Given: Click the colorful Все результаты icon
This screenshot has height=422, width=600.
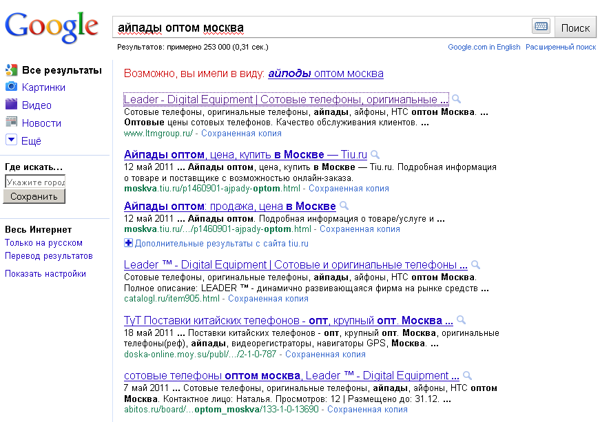Looking at the screenshot, I should (10, 70).
